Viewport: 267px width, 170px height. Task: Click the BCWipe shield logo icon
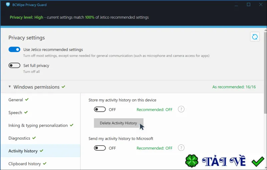pyautogui.click(x=8, y=5)
